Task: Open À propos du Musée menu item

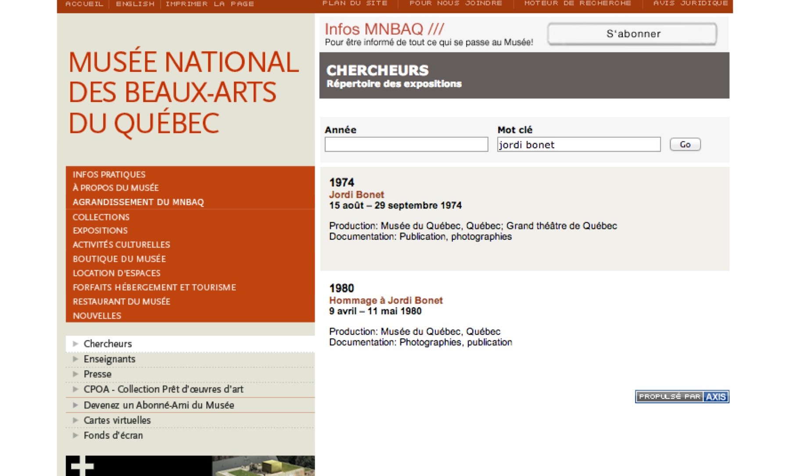Action: [x=115, y=188]
